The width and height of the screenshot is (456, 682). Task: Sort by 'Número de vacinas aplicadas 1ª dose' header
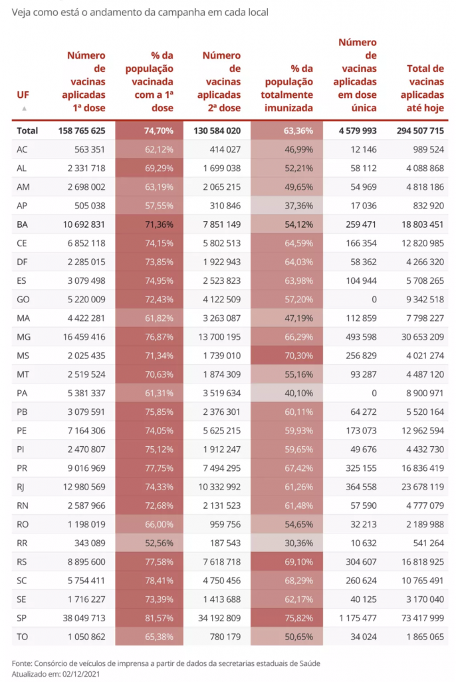86,81
